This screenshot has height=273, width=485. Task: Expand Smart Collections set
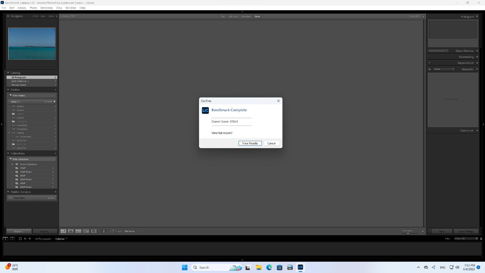(12, 164)
